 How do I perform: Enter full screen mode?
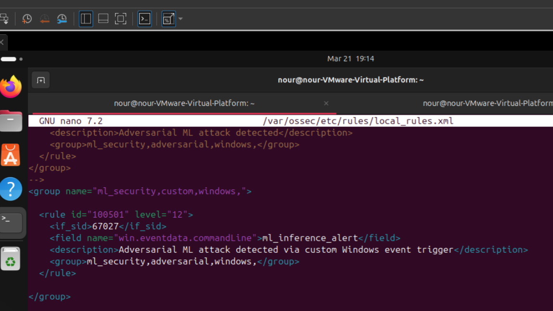pyautogui.click(x=120, y=19)
